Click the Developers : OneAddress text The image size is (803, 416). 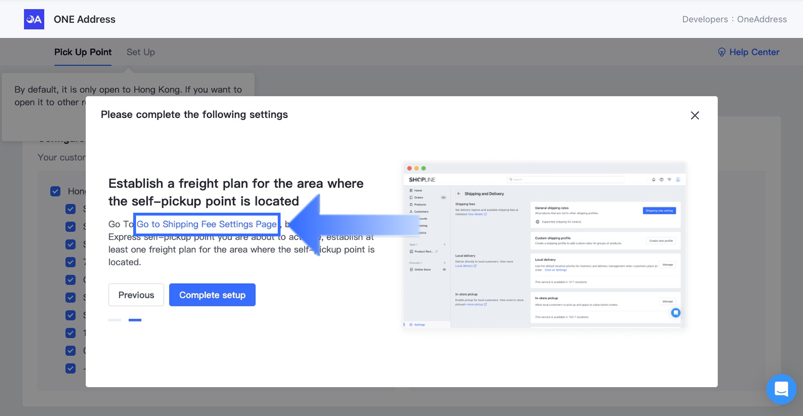click(x=734, y=19)
